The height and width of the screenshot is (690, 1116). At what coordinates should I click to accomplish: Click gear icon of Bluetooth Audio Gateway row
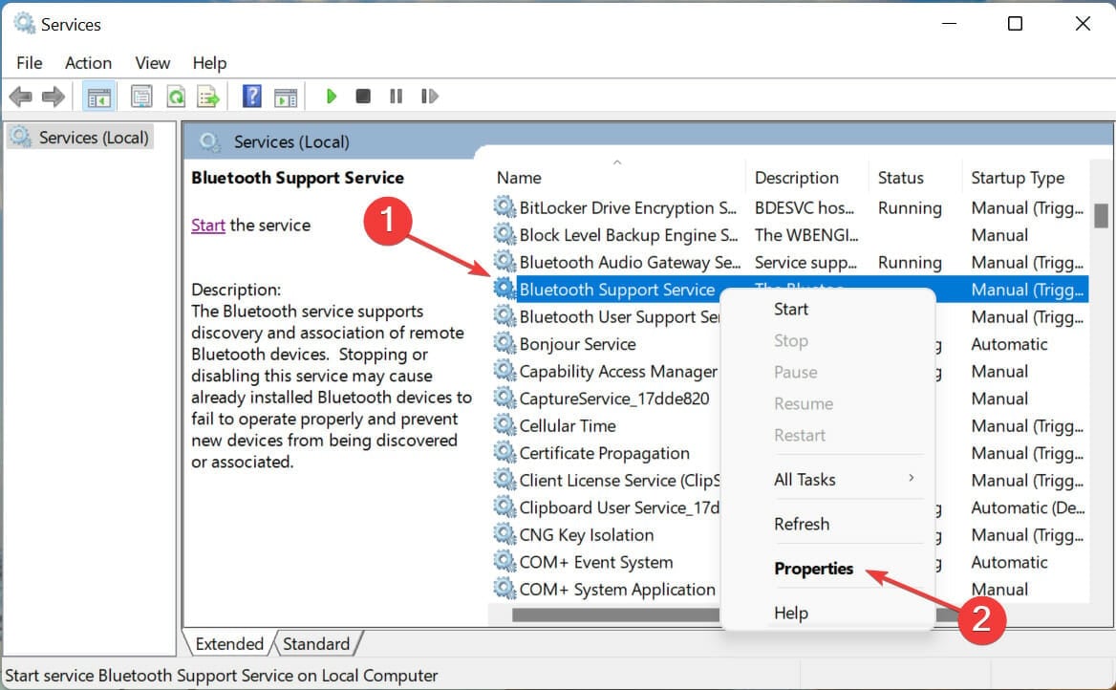click(x=504, y=261)
